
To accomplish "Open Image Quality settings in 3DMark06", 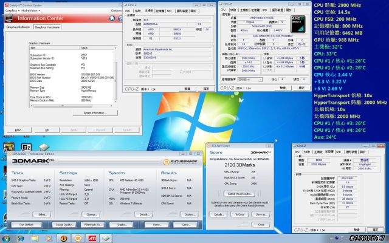I will (64, 225).
